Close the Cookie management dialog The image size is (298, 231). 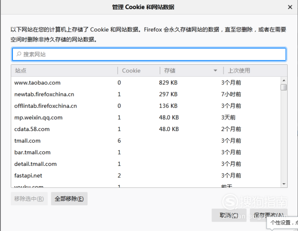(x=290, y=7)
